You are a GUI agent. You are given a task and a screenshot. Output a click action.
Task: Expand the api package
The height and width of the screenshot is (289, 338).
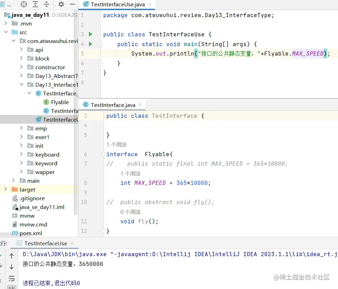coord(21,49)
